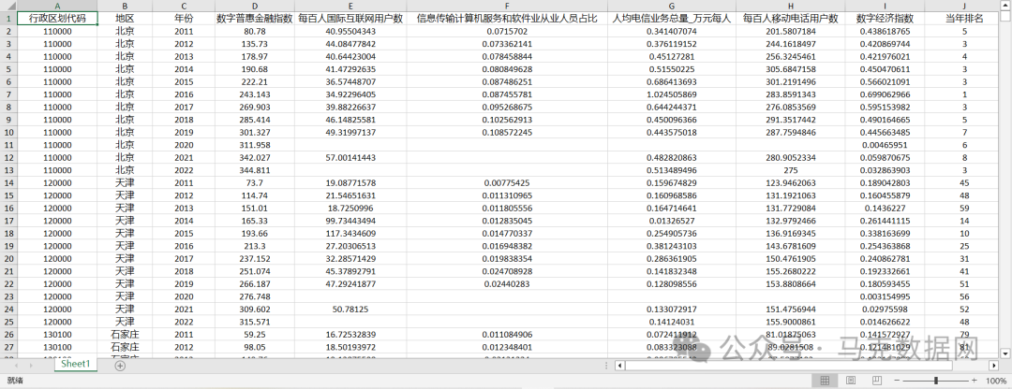Select cell with value 0.0715702
This screenshot has height=389, width=1012.
[x=507, y=31]
